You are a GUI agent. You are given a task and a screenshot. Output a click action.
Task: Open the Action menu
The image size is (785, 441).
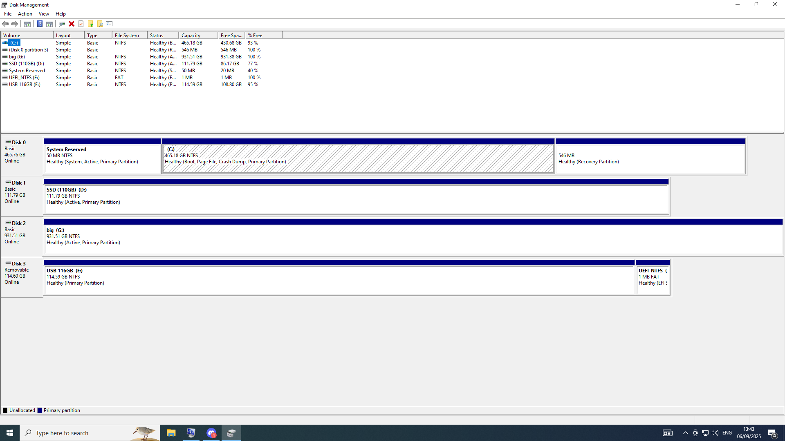point(25,14)
